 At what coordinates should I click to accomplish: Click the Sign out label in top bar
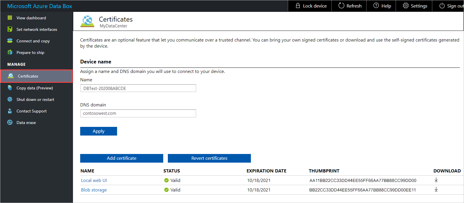coord(455,6)
